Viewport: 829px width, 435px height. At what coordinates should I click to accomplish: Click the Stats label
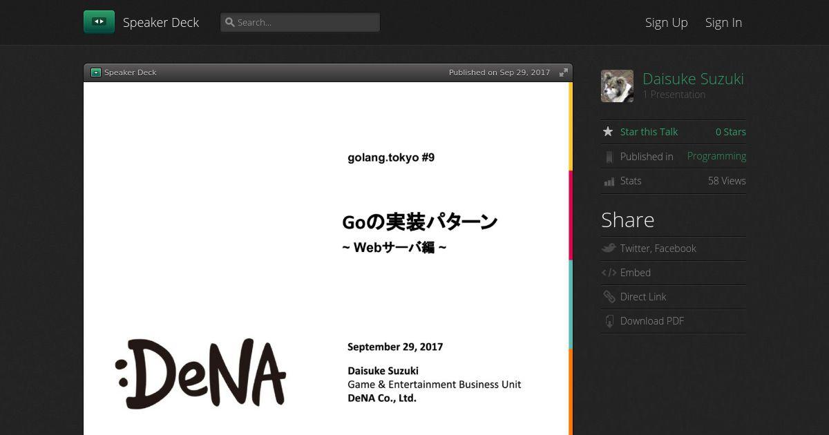pos(631,181)
